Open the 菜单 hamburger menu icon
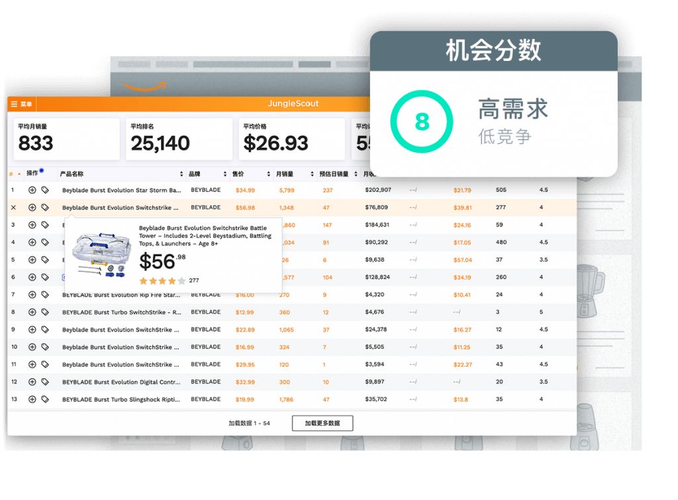 (x=15, y=103)
